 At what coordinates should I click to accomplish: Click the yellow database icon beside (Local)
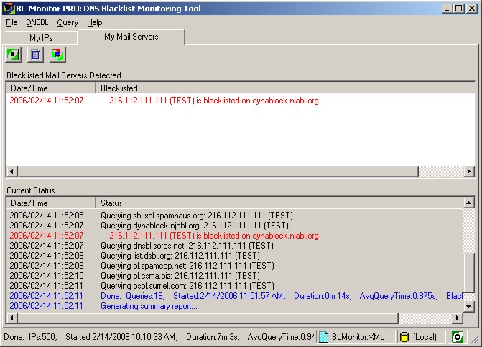tap(404, 337)
